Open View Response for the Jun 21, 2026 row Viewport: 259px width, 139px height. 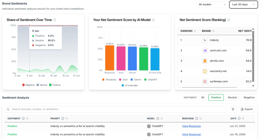point(191,126)
